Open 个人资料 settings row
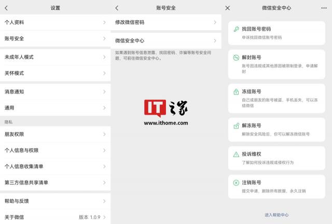The height and width of the screenshot is (224, 332). [55, 23]
